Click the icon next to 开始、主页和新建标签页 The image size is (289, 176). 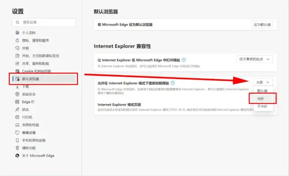click(x=18, y=55)
